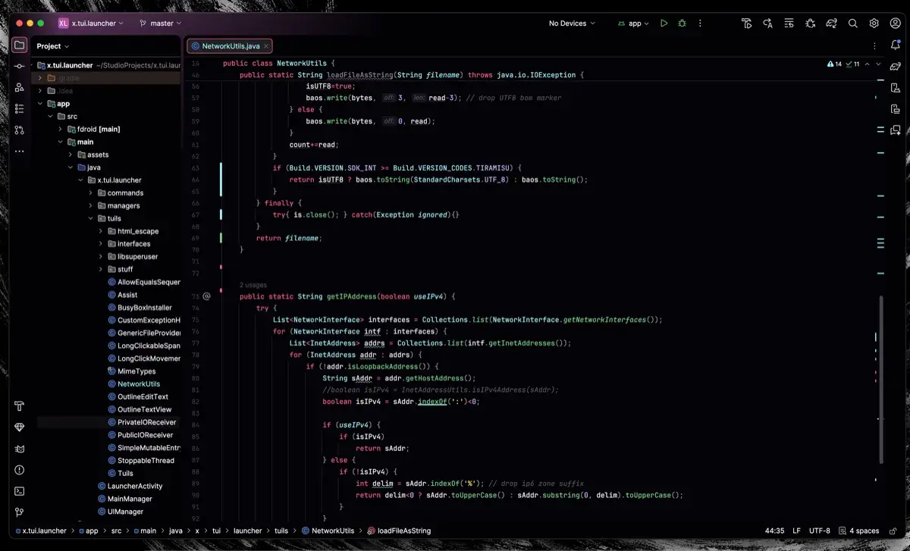Click the loadFileAsString breadcrumb
Viewport: 910px width, 551px height.
click(x=399, y=531)
